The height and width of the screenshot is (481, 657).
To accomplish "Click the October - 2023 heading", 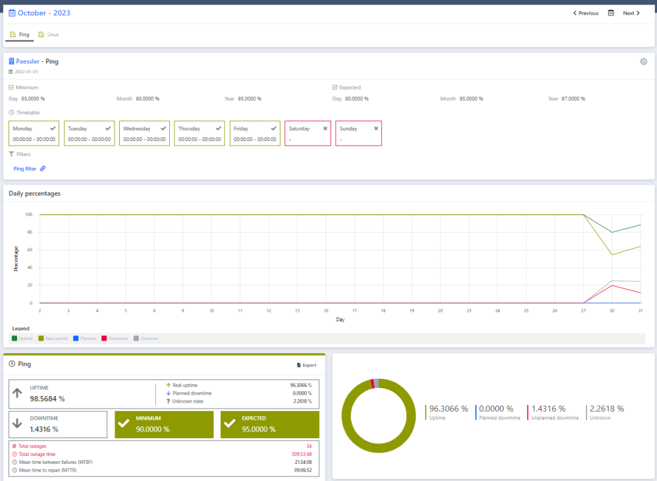I will (44, 13).
